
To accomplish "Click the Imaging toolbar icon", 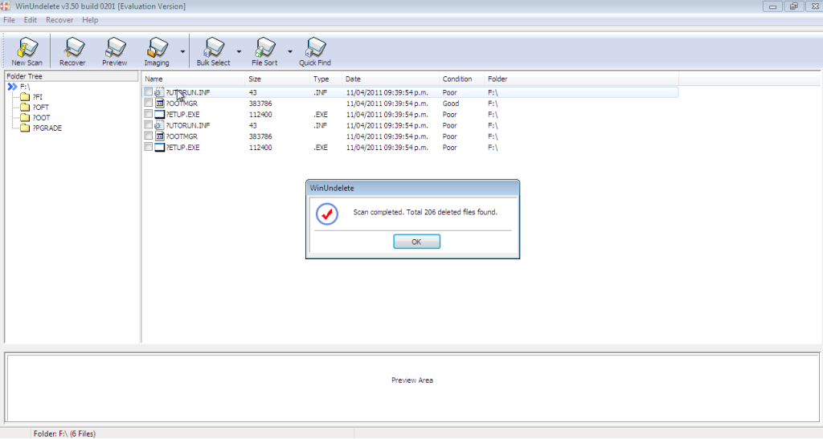I will tap(157, 50).
